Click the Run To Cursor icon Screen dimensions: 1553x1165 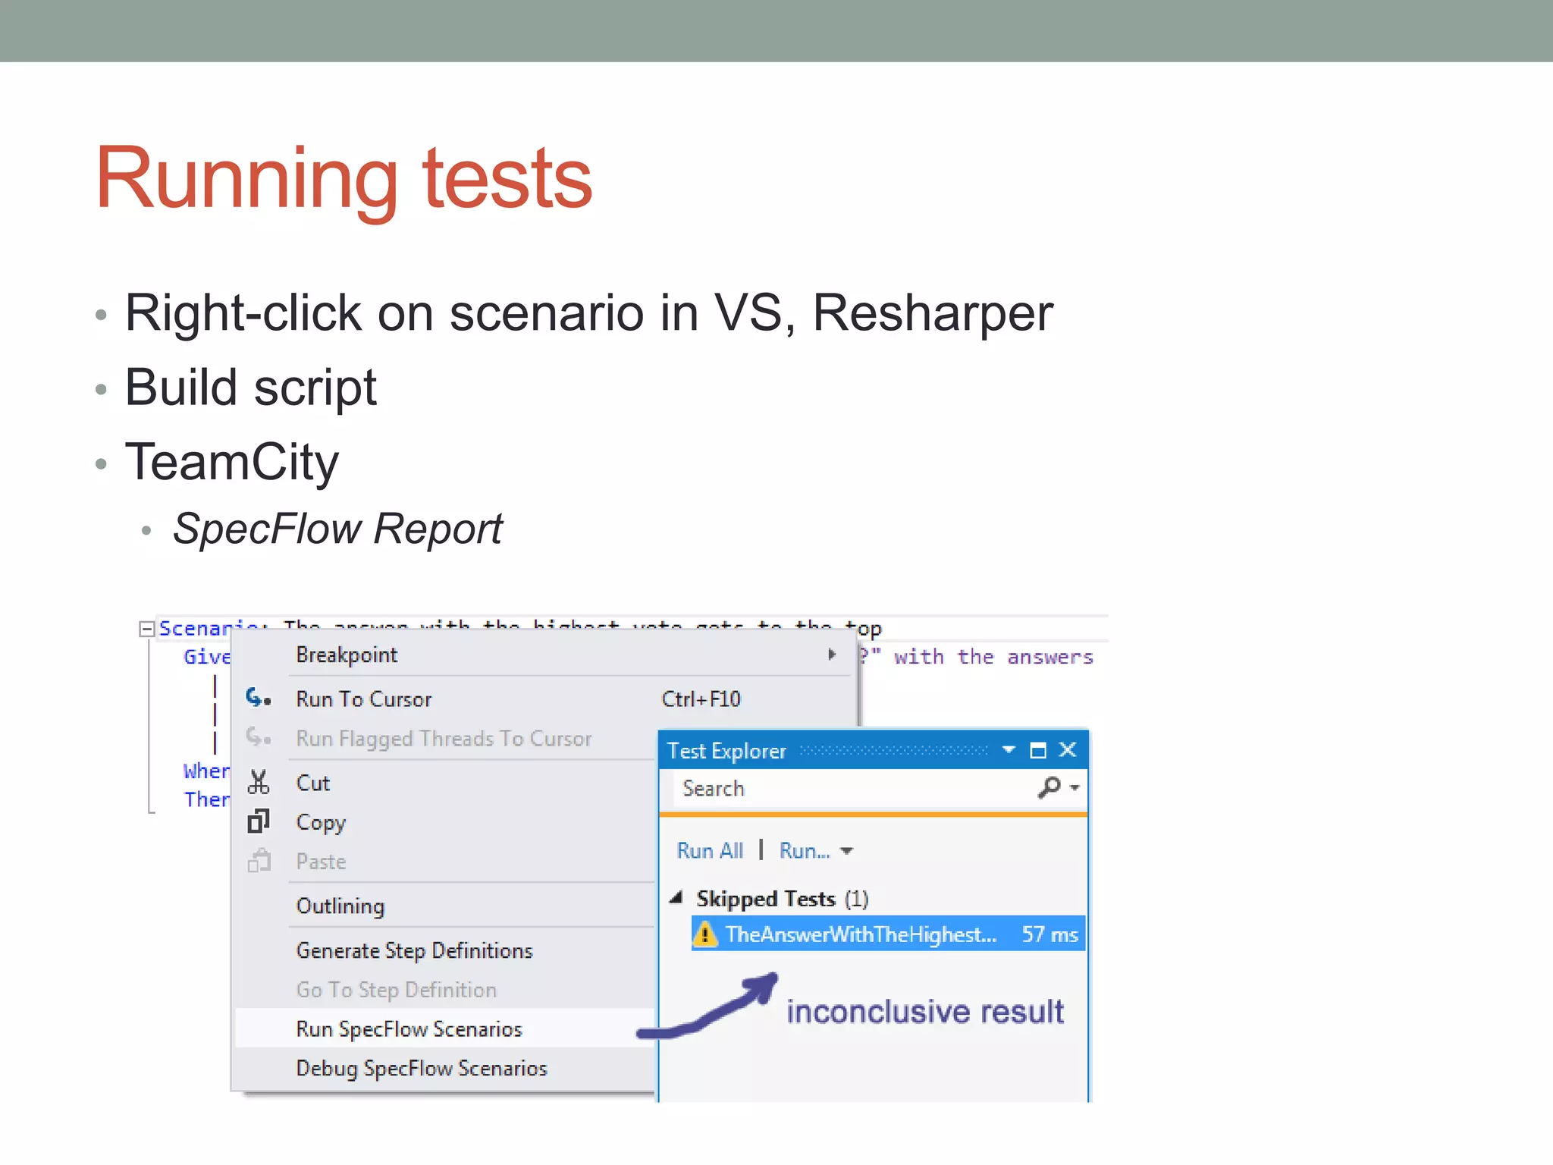click(258, 698)
